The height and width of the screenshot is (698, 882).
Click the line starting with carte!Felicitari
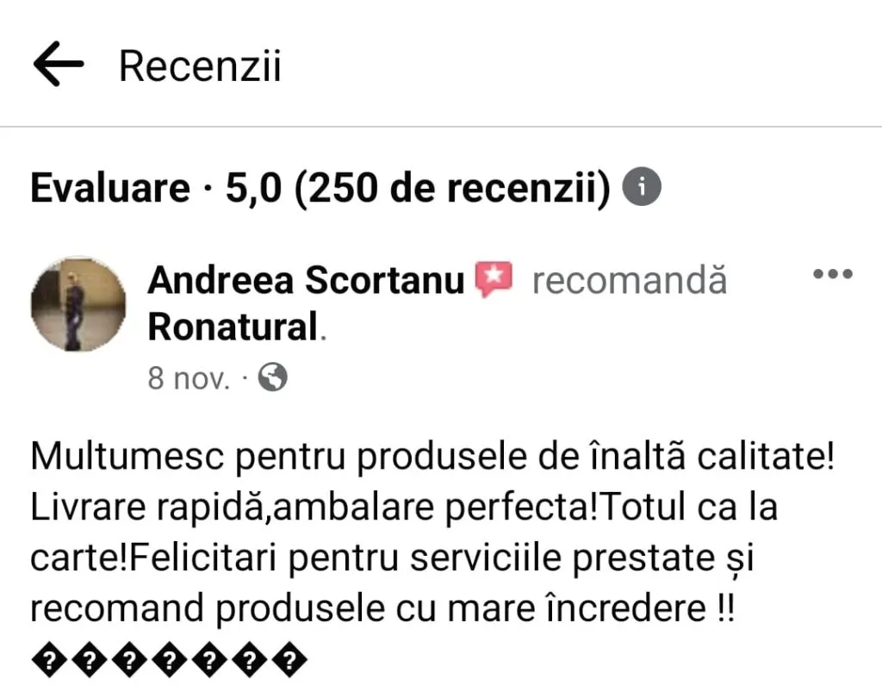coord(392,558)
